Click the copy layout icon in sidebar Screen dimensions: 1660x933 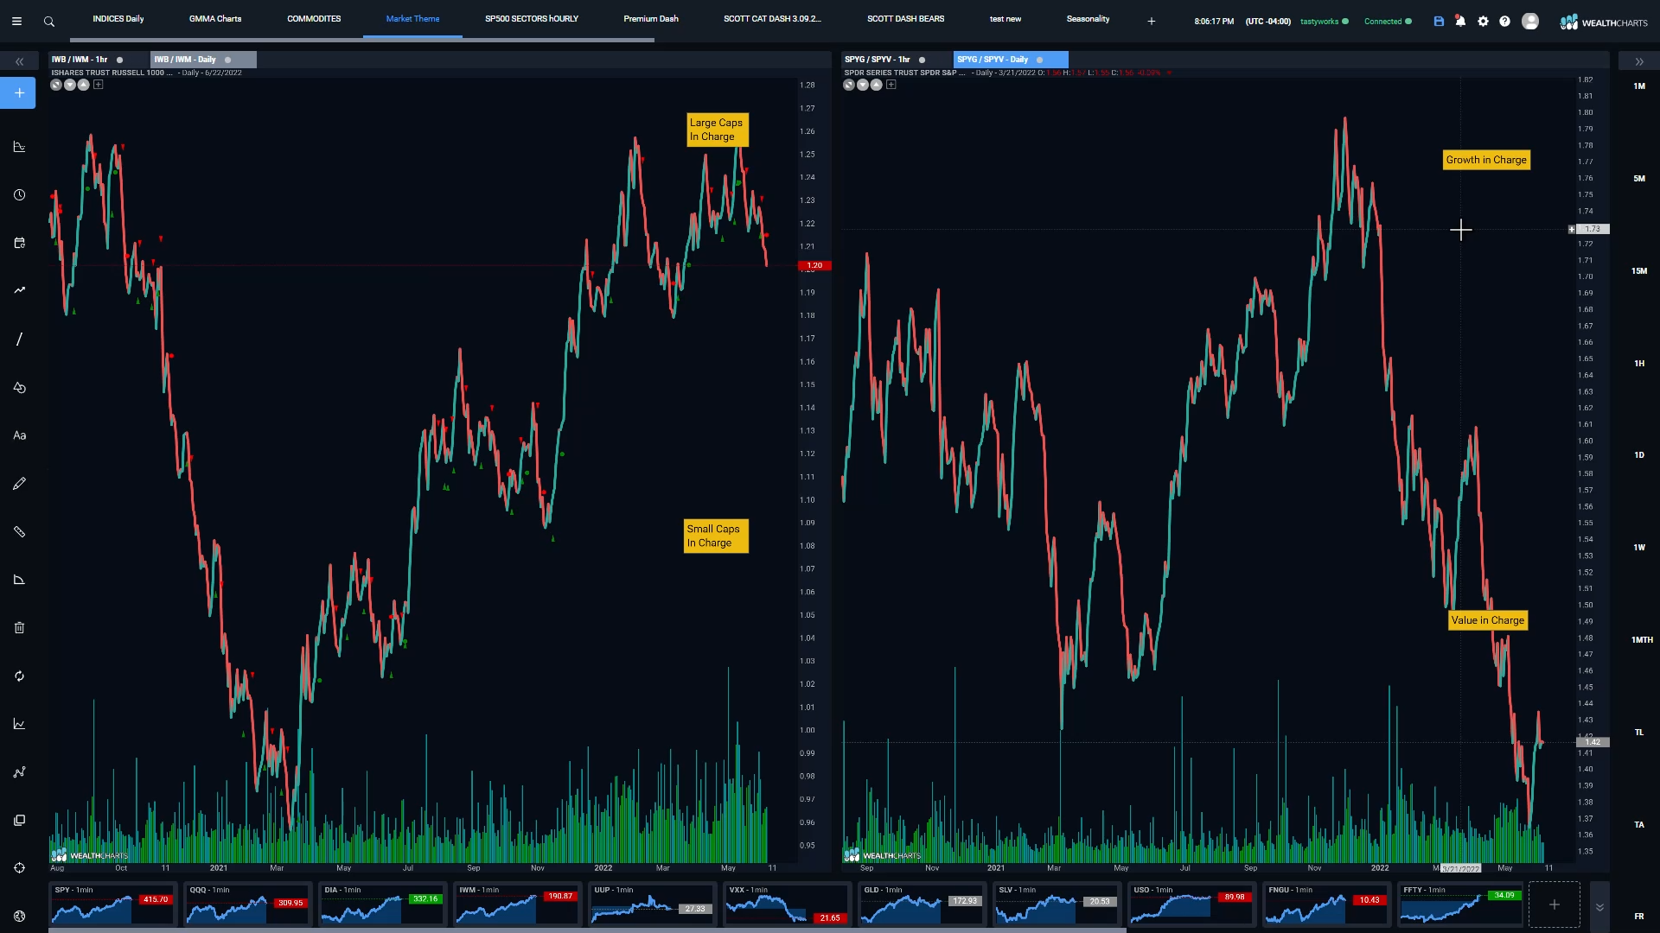[19, 820]
